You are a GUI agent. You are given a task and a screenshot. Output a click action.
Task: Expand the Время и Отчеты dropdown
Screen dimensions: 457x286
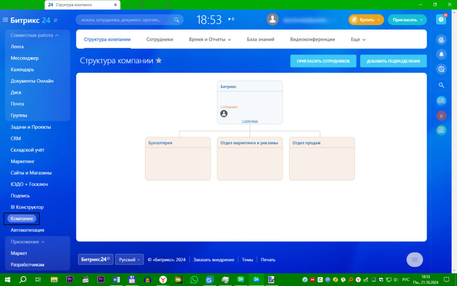coord(210,39)
